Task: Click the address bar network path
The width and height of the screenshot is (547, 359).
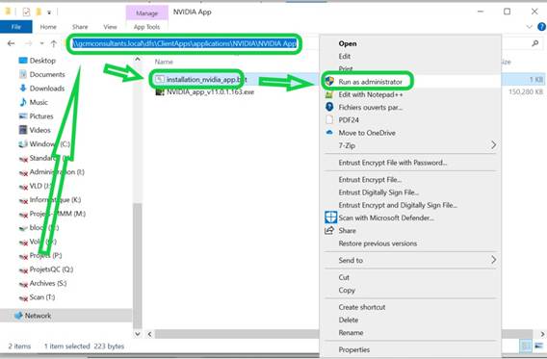Action: point(184,43)
